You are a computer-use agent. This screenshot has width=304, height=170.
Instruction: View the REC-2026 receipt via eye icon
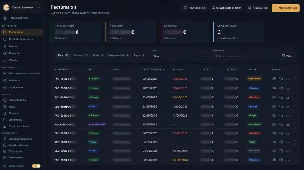274,142
